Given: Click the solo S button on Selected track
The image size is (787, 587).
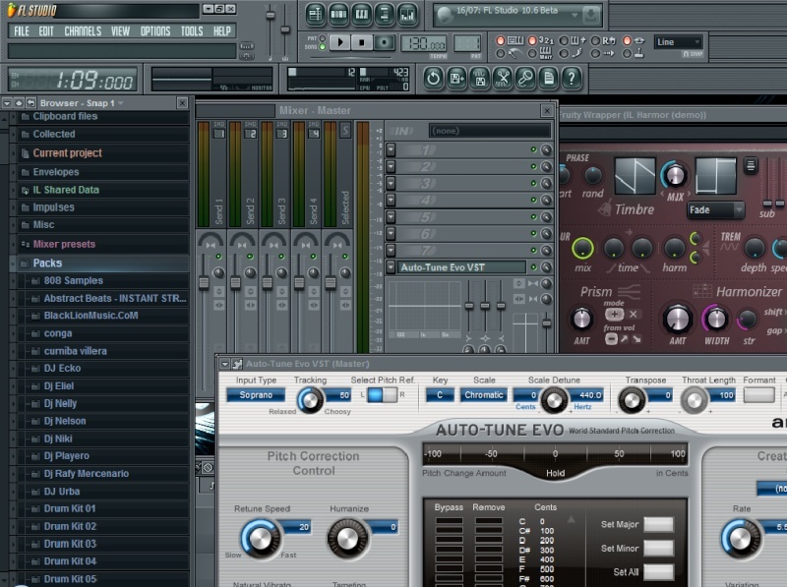Looking at the screenshot, I should click(x=345, y=131).
